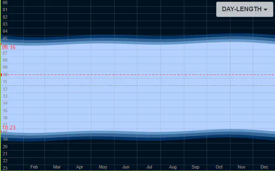Select the Apr month label

click(x=80, y=167)
